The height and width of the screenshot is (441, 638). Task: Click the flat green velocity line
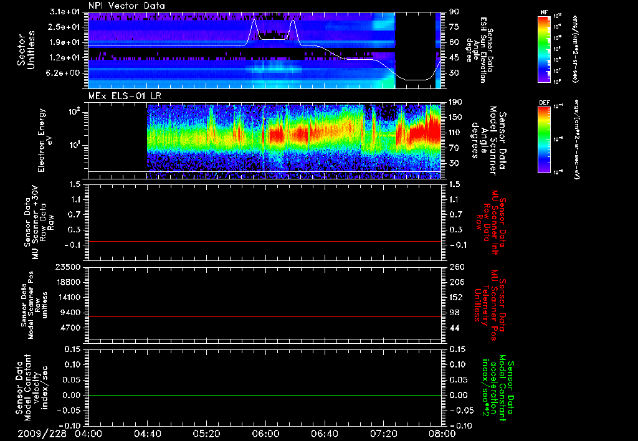(265, 395)
